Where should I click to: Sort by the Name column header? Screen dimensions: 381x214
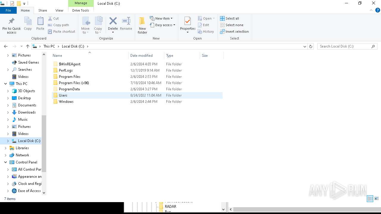pyautogui.click(x=90, y=56)
